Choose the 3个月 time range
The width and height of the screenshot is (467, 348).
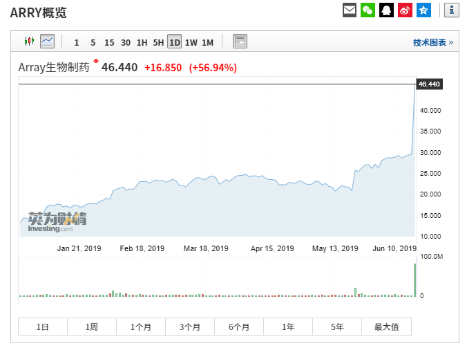[x=190, y=327]
